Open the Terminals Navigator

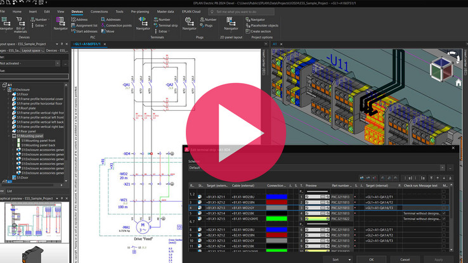point(143,23)
